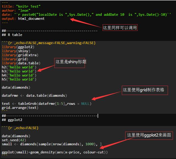Click the grid.arrange(text) line
The height and width of the screenshot is (159, 176).
pyautogui.click(x=20, y=108)
